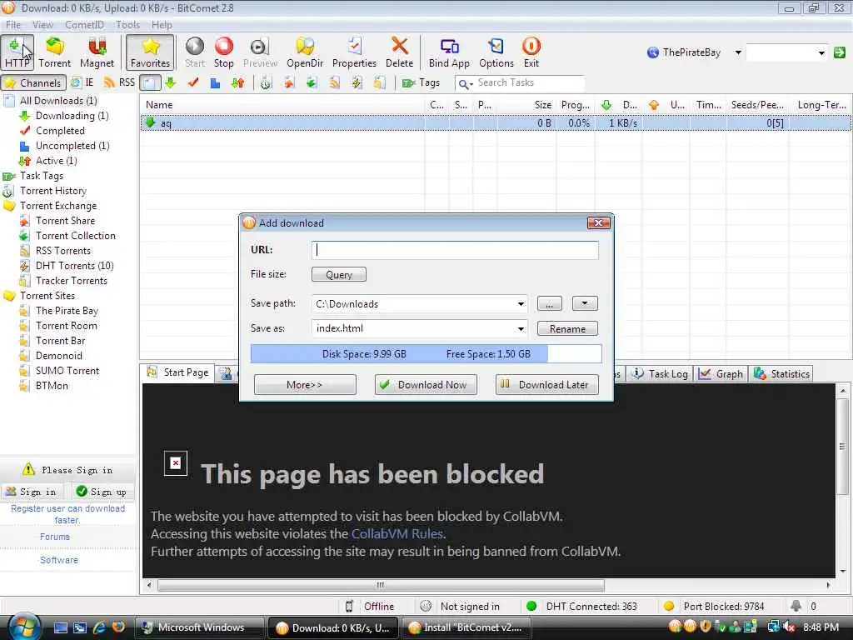Open the Tools menu
853x640 pixels.
click(127, 24)
